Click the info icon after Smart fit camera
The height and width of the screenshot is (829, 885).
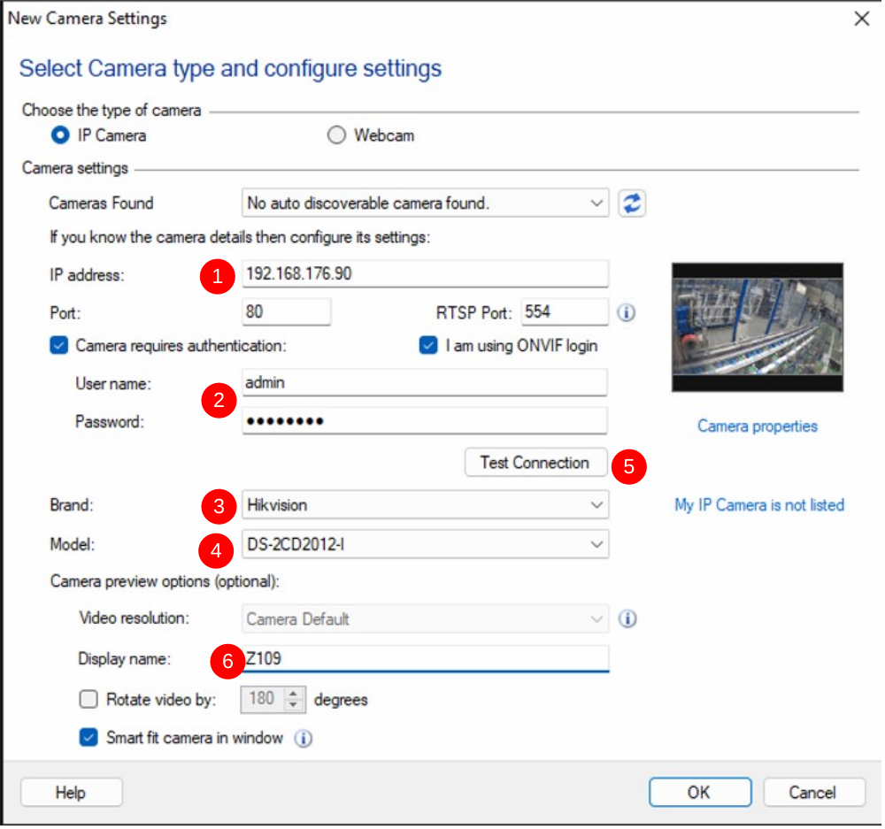303,737
